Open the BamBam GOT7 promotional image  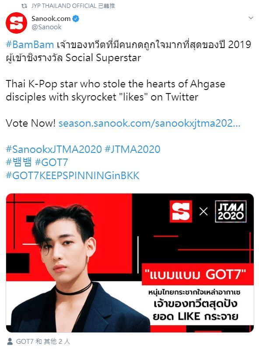[x=130, y=263]
